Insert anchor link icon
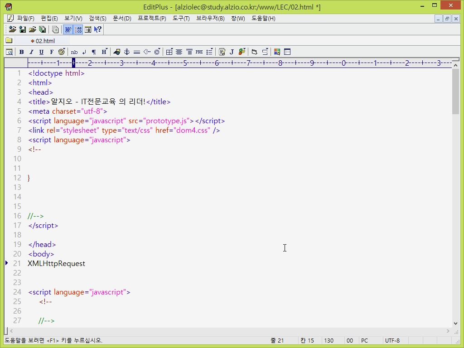Screen dimensions: 464x348 tap(127, 52)
